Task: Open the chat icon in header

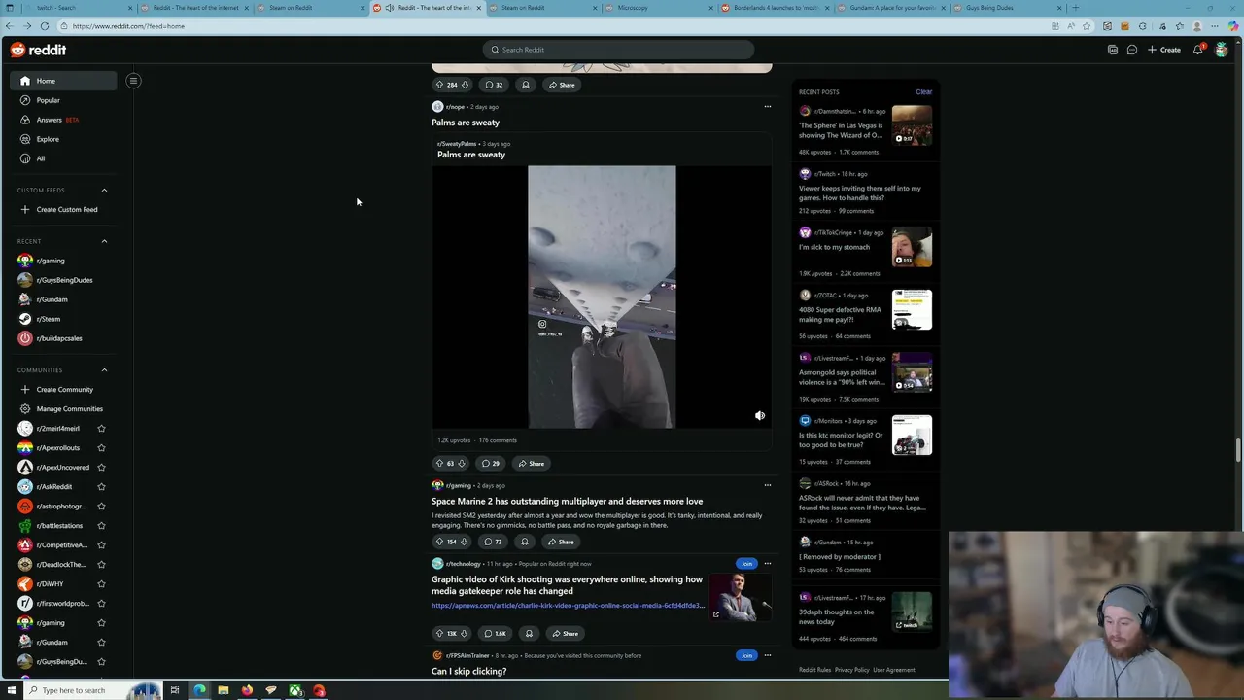Action: (x=1132, y=50)
